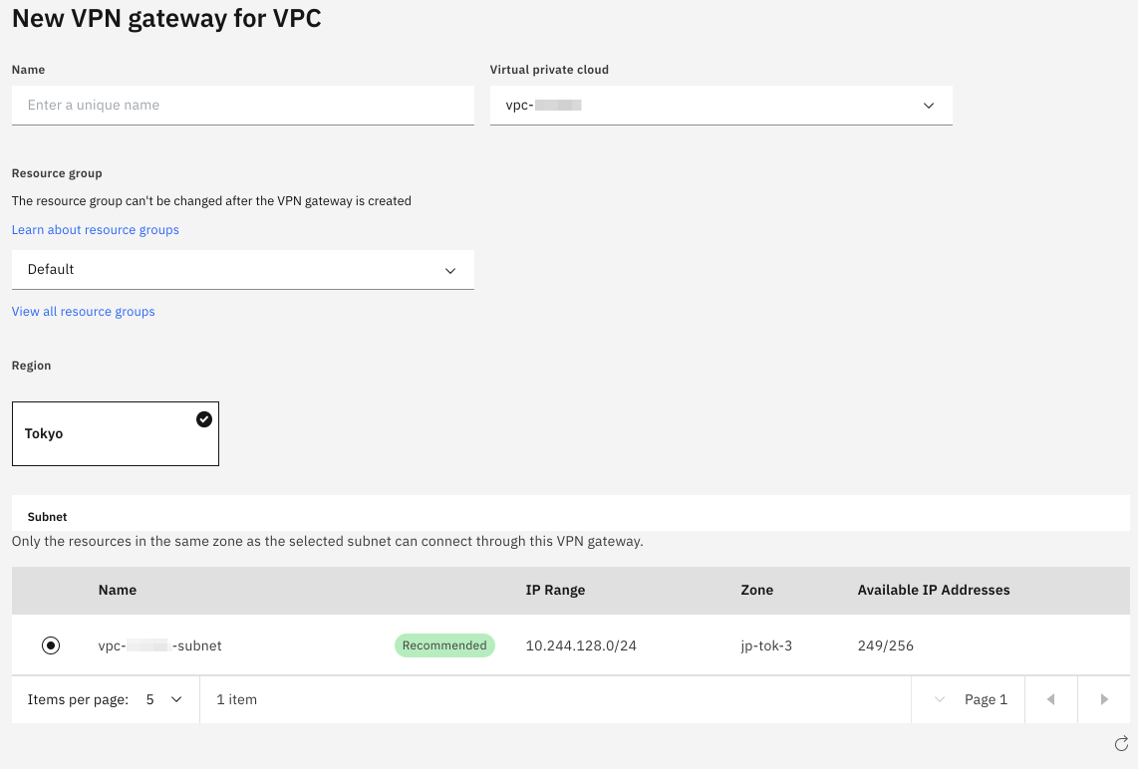Open the Page 1 selector dropdown

tap(971, 699)
